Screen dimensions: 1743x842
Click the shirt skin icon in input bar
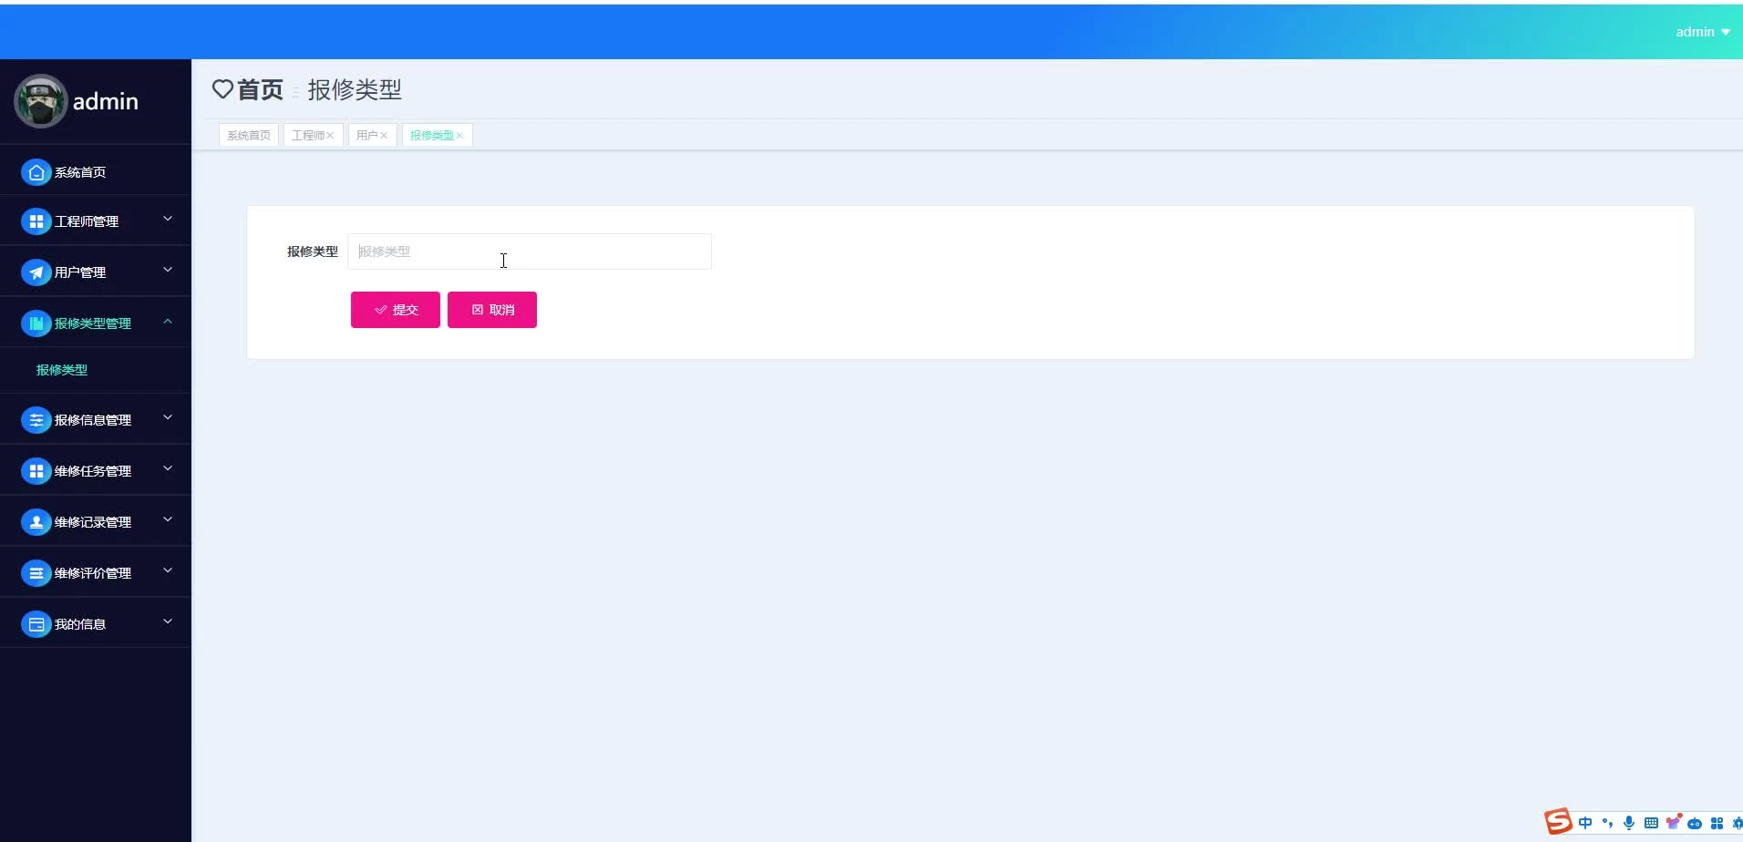click(1673, 822)
